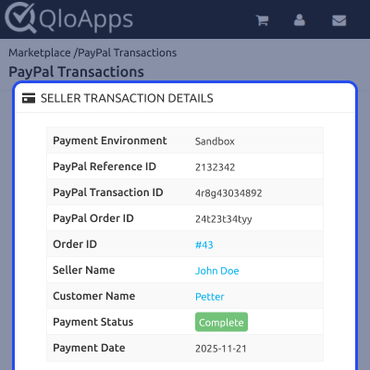Go to Marketplace breadcrumb

coord(40,53)
